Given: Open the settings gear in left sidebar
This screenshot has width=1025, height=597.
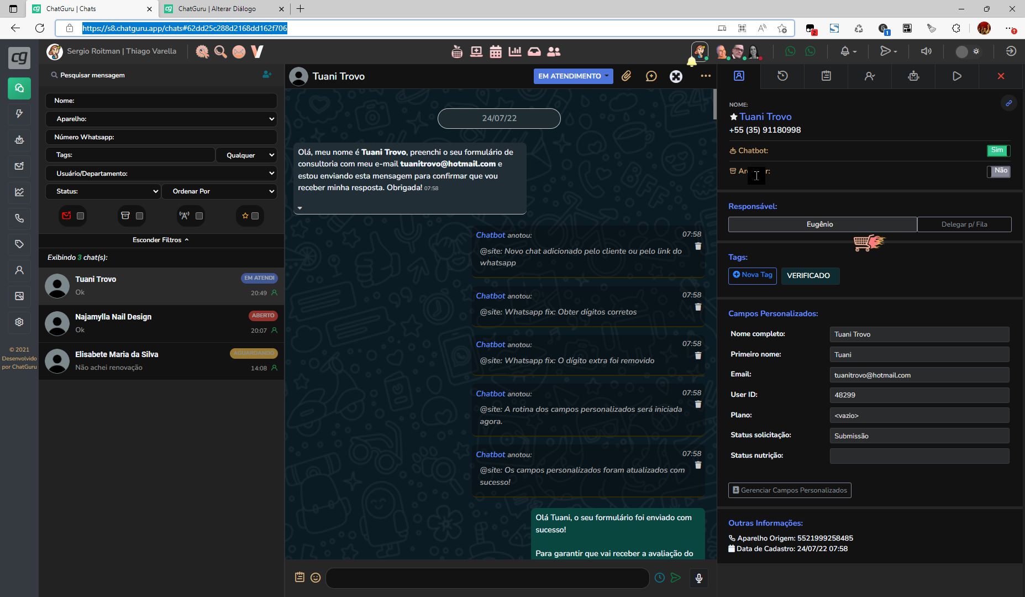Looking at the screenshot, I should 19,322.
